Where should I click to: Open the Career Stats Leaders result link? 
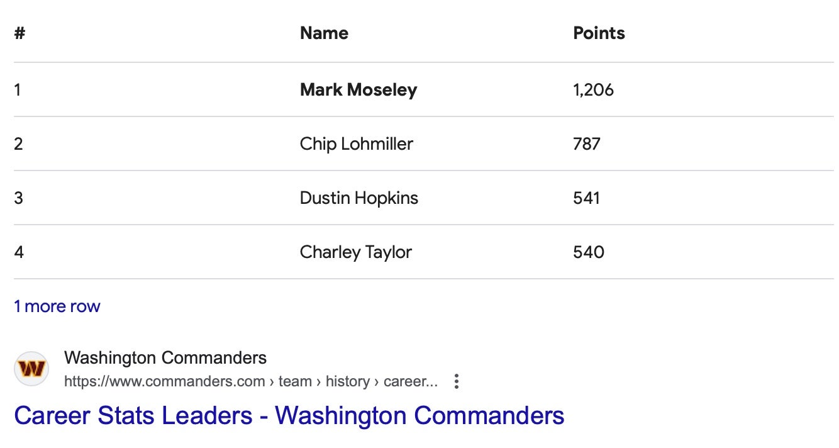click(289, 415)
